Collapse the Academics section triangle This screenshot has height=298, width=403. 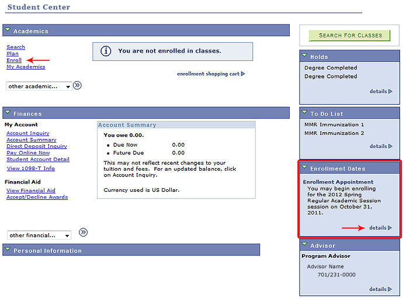[x=7, y=30]
